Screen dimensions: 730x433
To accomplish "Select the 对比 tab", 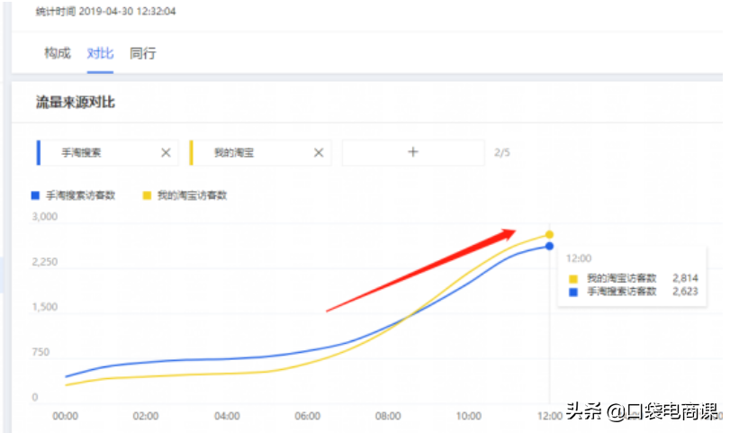I will (x=100, y=53).
